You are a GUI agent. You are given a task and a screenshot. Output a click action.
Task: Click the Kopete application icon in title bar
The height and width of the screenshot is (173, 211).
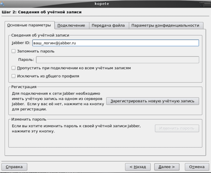tap(2, 4)
